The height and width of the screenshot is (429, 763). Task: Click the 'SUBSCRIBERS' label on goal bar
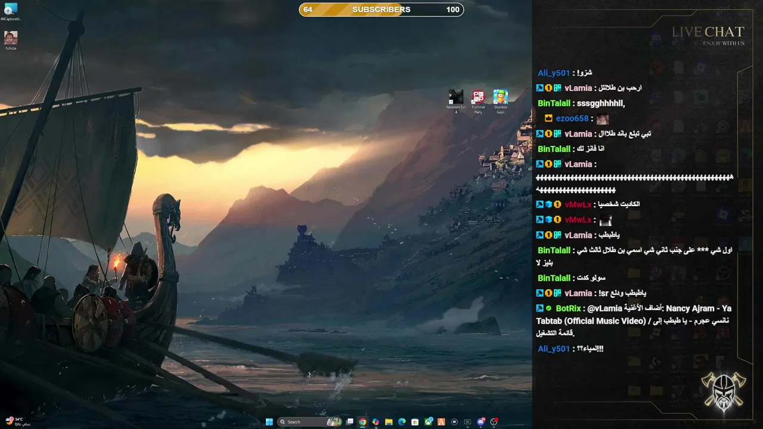[381, 10]
